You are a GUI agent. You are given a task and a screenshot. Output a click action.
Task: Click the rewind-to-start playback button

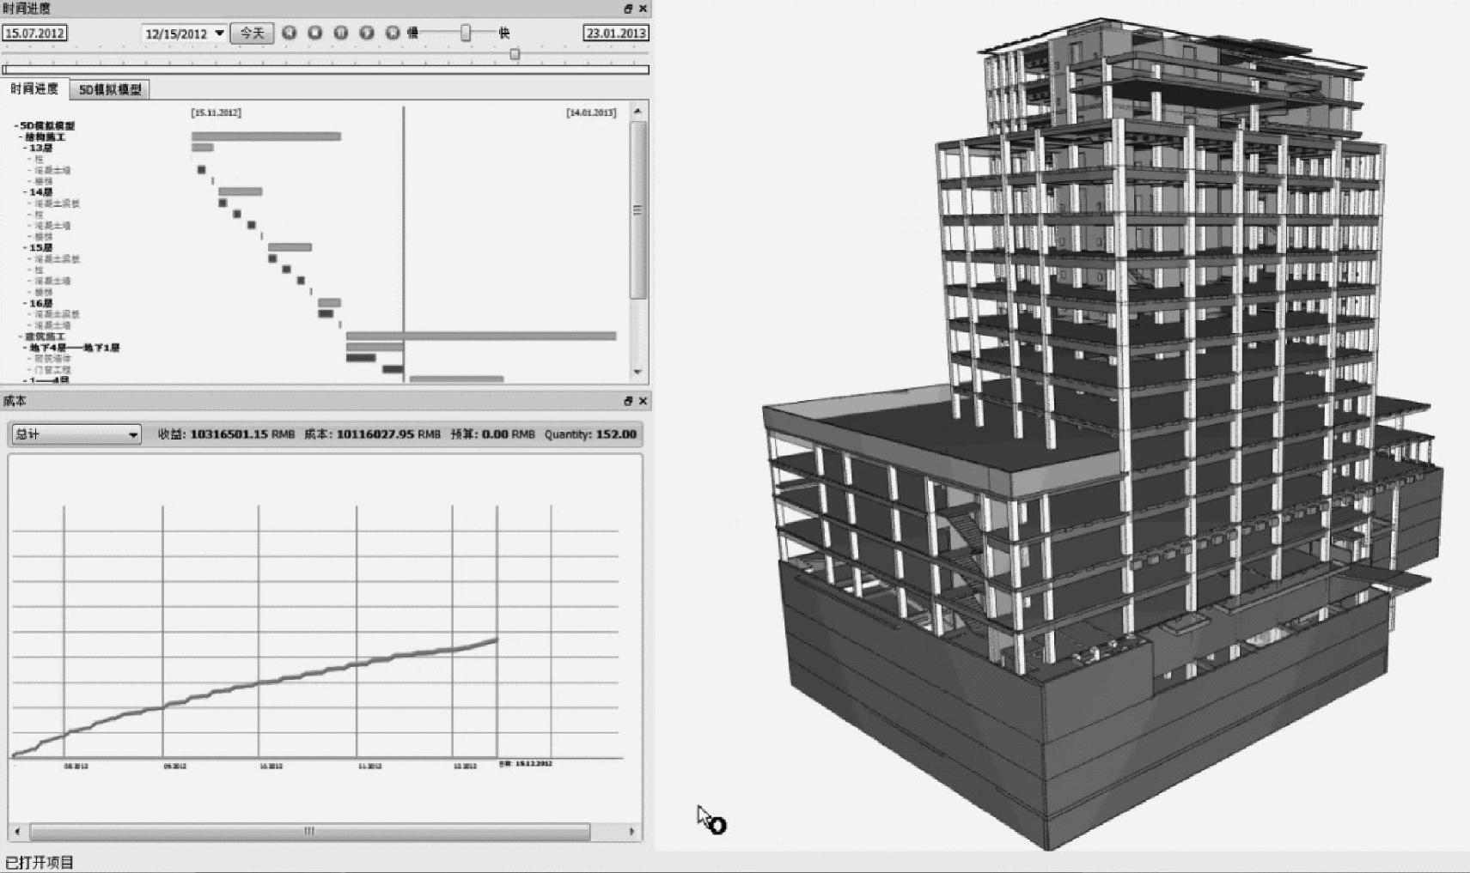tap(290, 33)
